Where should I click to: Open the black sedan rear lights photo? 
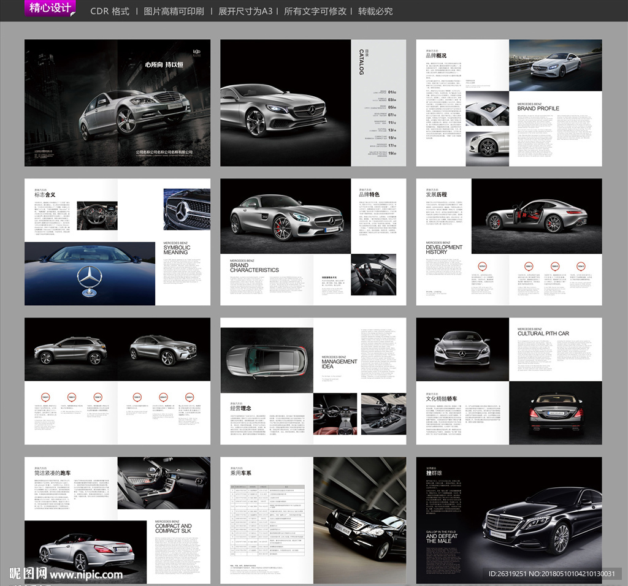point(556,413)
